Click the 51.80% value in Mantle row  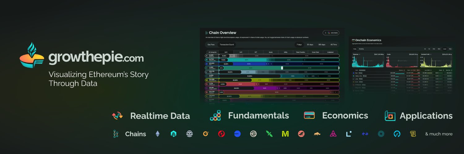[250, 76]
